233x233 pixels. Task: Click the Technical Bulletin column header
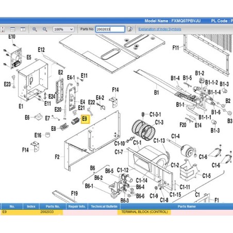pos(104,206)
